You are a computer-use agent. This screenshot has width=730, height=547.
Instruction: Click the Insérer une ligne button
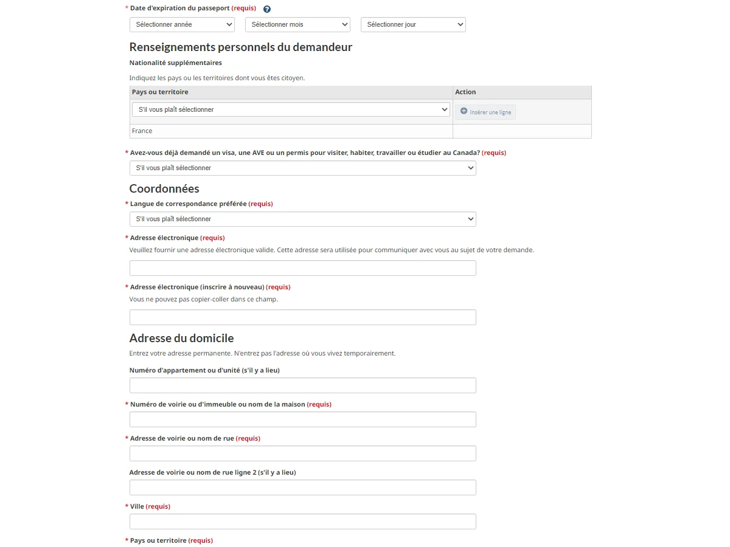[485, 112]
